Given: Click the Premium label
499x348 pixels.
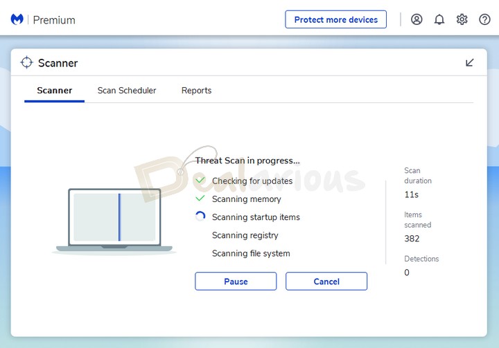Looking at the screenshot, I should pyautogui.click(x=54, y=20).
